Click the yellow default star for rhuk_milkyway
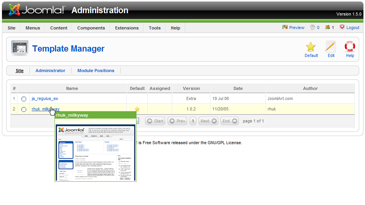Viewport: 365px width, 205px height. [137, 109]
